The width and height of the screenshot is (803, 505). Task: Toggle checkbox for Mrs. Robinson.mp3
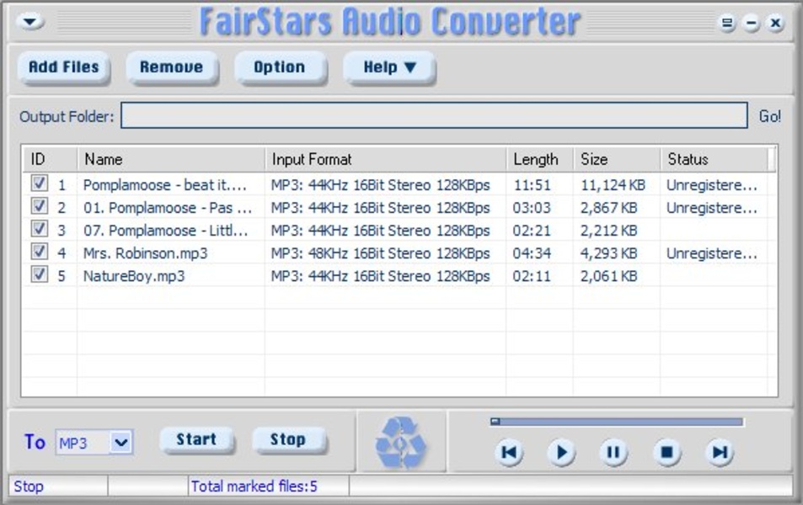click(x=39, y=252)
